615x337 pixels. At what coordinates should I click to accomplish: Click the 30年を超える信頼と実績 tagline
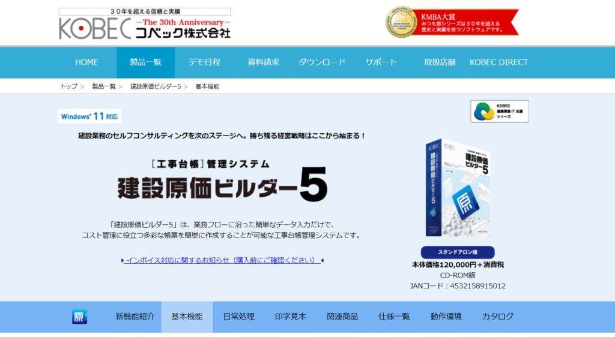pos(145,12)
